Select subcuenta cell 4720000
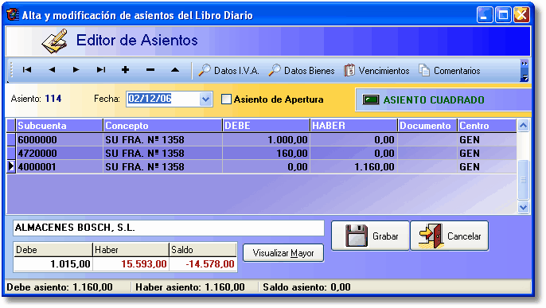 [x=59, y=154]
